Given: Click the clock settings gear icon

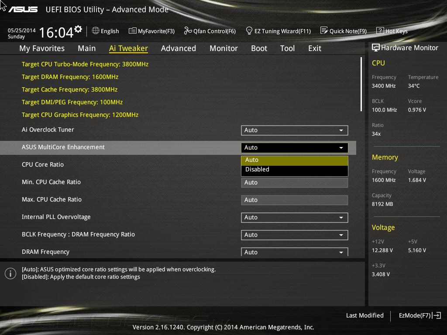Looking at the screenshot, I should click(x=78, y=29).
